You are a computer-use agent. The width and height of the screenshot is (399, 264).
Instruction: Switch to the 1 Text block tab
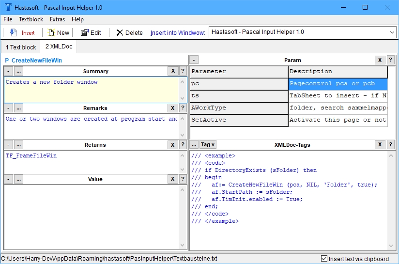point(21,47)
